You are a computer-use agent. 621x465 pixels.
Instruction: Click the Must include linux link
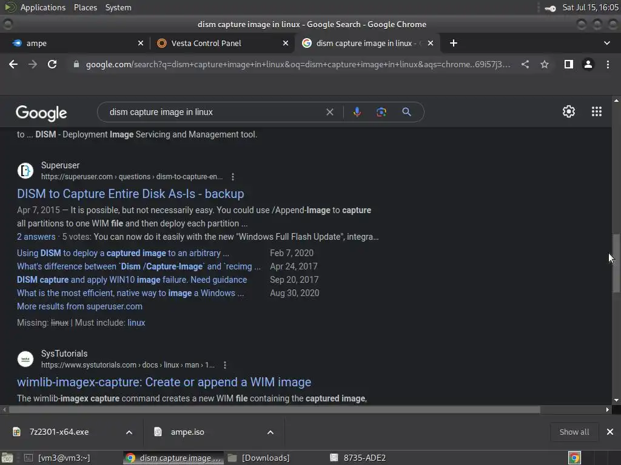pos(136,323)
